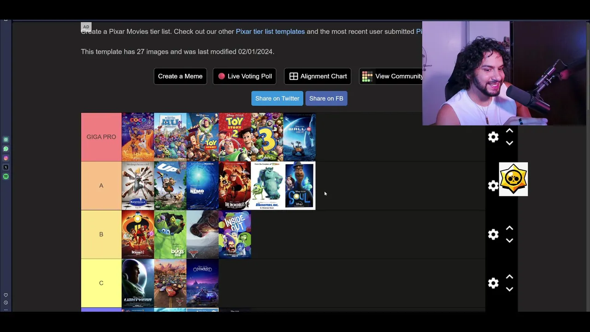590x332 pixels.
Task: Open settings gear for the C row
Action: 493,283
